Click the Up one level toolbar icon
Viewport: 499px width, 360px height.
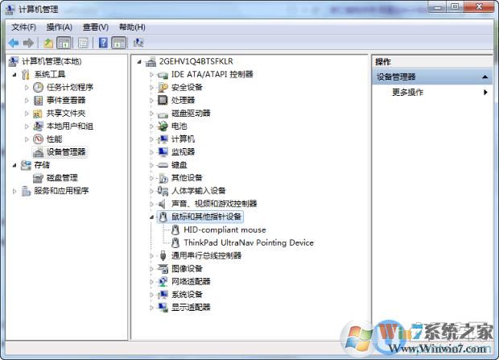[x=48, y=43]
